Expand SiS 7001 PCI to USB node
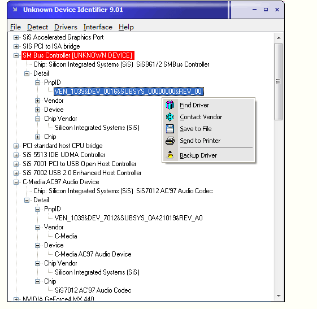 (x=16, y=164)
